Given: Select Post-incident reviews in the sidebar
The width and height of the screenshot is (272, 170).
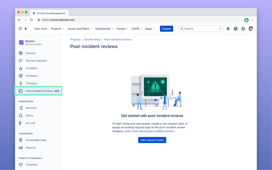Looking at the screenshot, I should [38, 91].
